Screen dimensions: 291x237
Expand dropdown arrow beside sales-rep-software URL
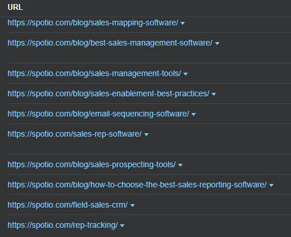tap(146, 134)
